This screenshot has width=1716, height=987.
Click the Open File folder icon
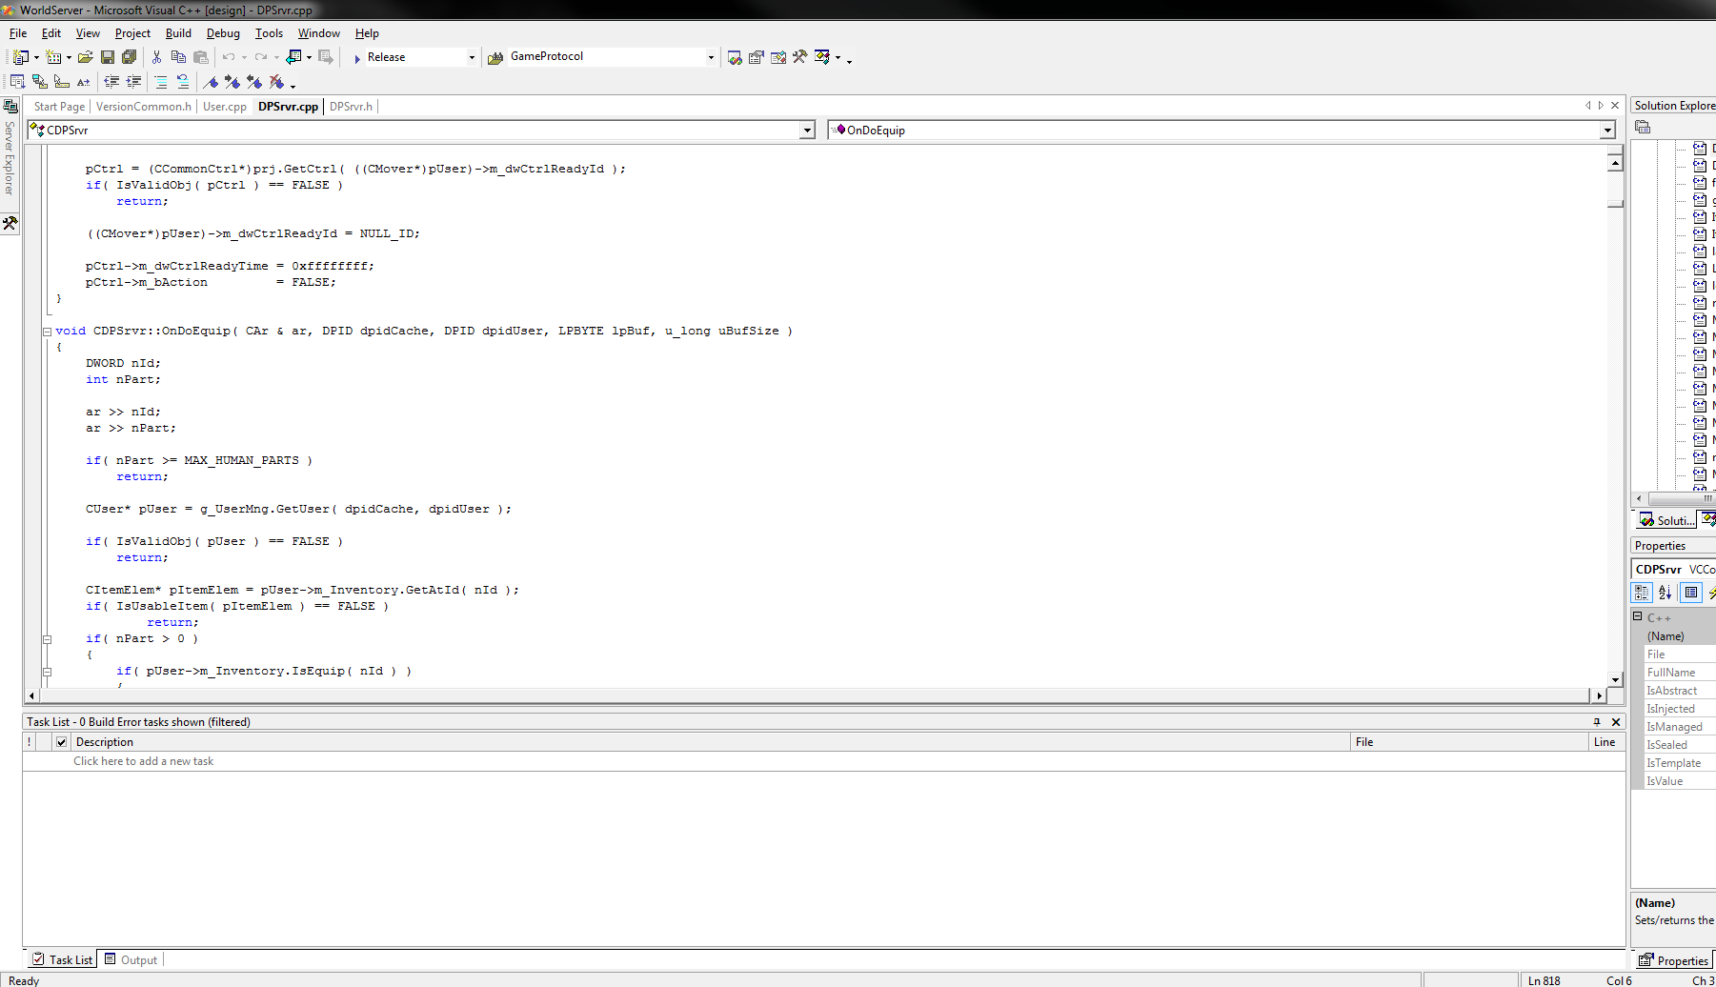85,57
